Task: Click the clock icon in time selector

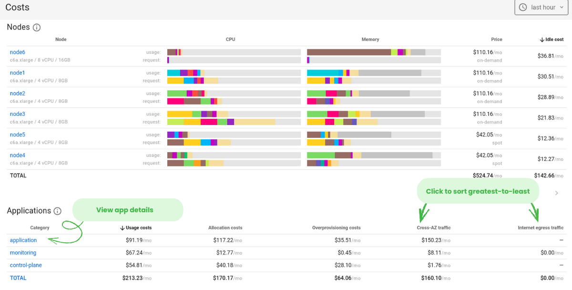Action: [523, 7]
